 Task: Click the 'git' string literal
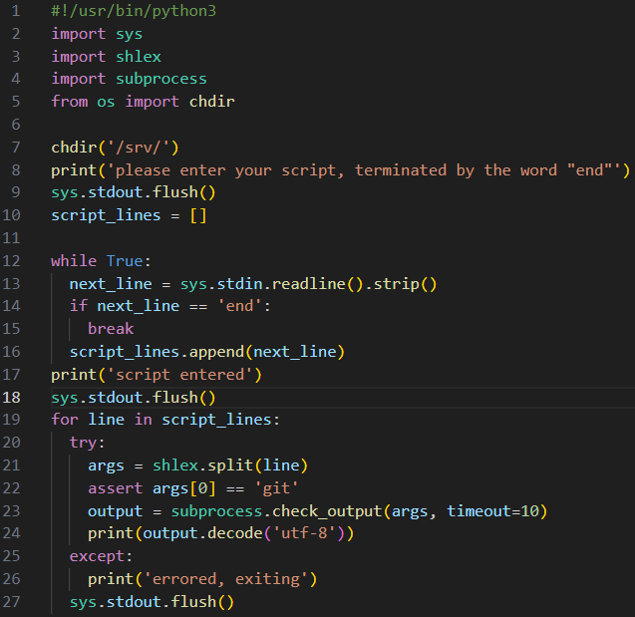(276, 488)
